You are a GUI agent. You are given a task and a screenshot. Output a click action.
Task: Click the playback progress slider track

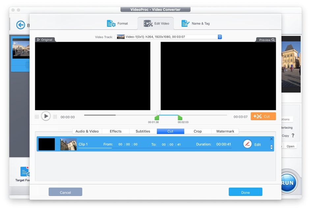click(155, 115)
